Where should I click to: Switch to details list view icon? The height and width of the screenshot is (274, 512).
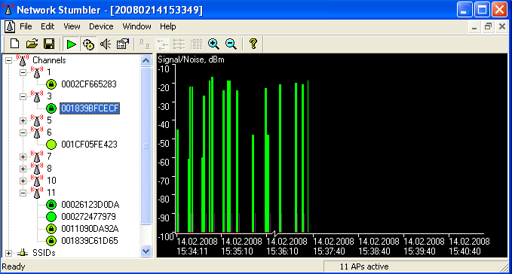[196, 44]
